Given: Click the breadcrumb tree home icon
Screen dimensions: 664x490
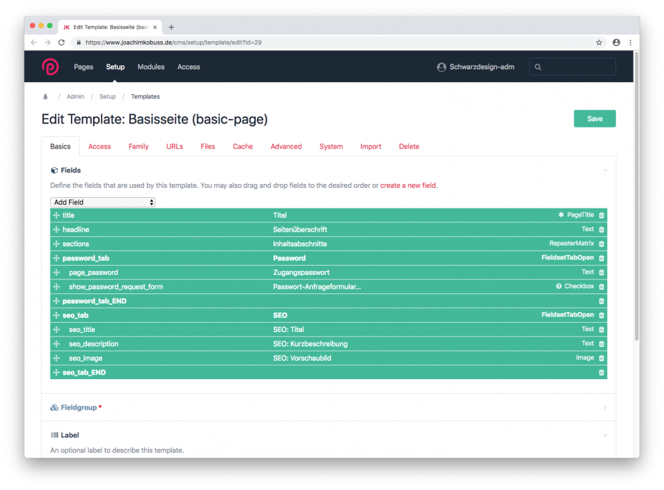Looking at the screenshot, I should tap(46, 97).
